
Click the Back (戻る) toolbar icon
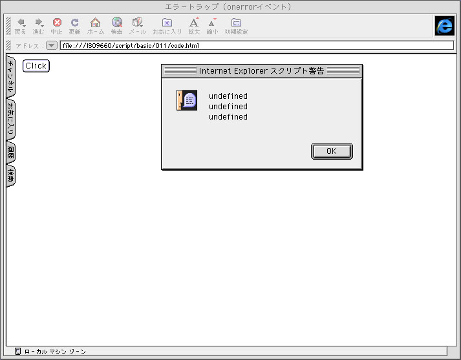pyautogui.click(x=20, y=26)
